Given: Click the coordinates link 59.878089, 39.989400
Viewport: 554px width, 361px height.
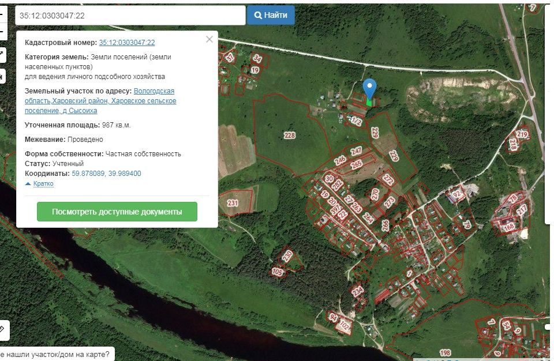Looking at the screenshot, I should [106, 174].
